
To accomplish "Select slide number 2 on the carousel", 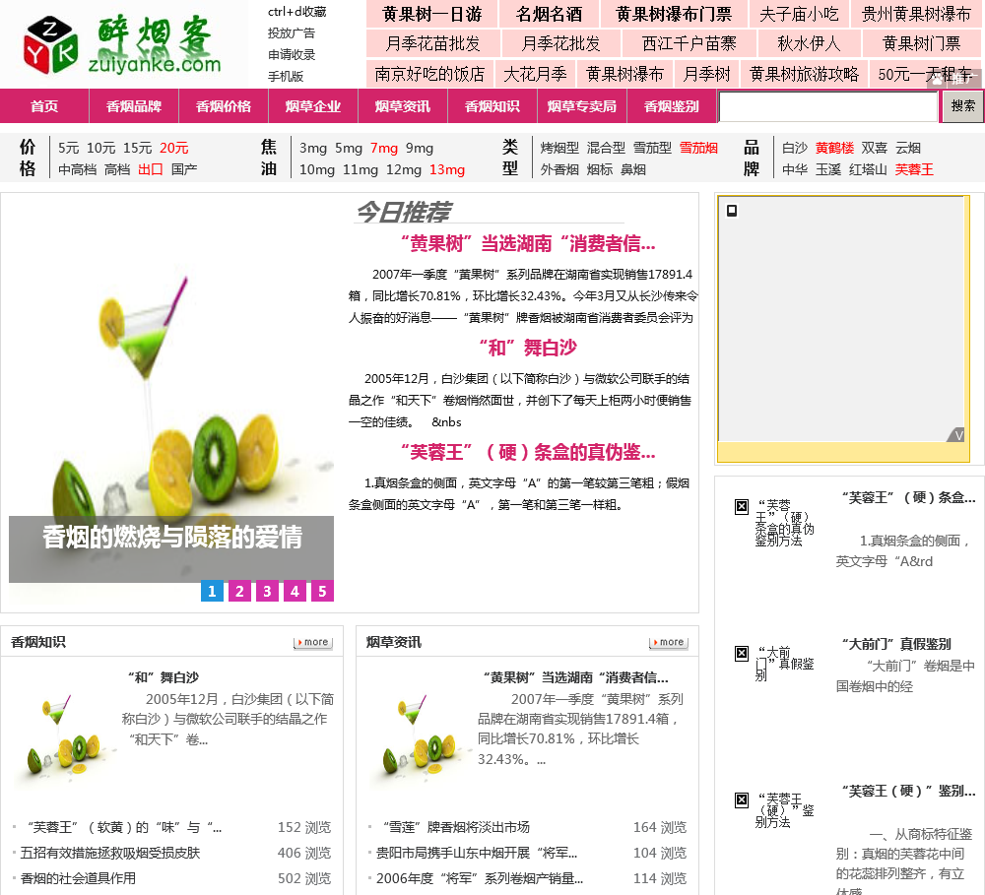I will click(240, 591).
